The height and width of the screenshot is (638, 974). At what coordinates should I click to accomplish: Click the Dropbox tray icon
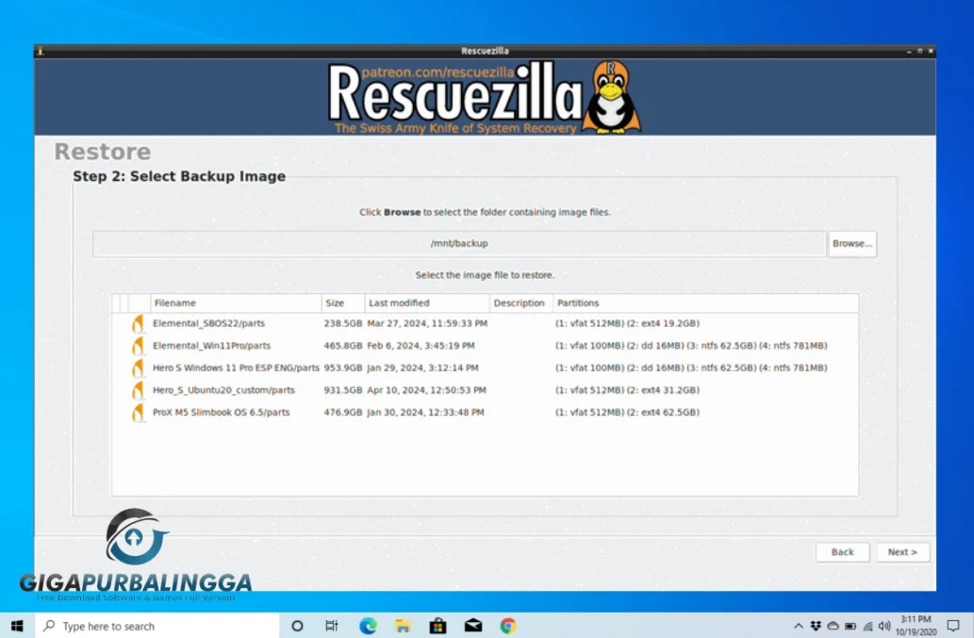pyautogui.click(x=816, y=626)
